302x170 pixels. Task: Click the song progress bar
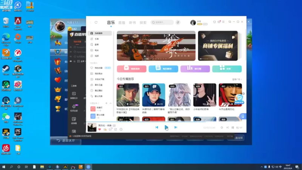[x=166, y=122]
